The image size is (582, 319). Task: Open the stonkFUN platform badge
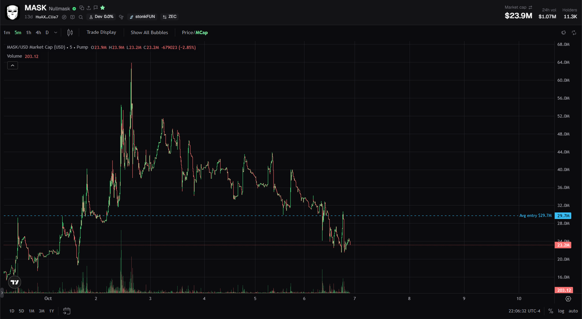point(142,17)
